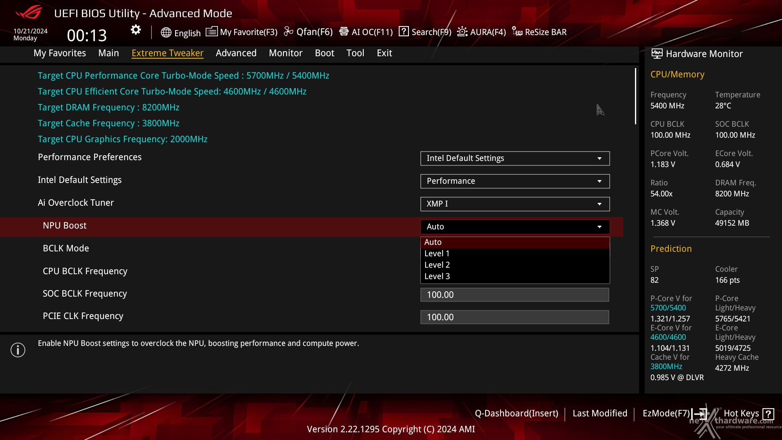Open Qfan fan control icon
782x440 pixels.
(x=288, y=32)
